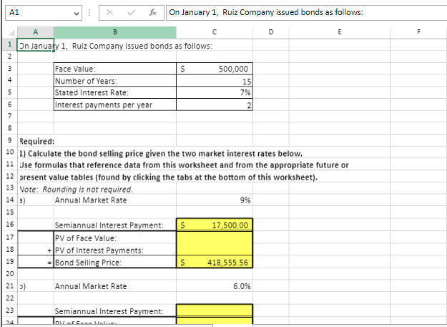Select row 23 header
This screenshot has width=447, height=327.
(10, 310)
